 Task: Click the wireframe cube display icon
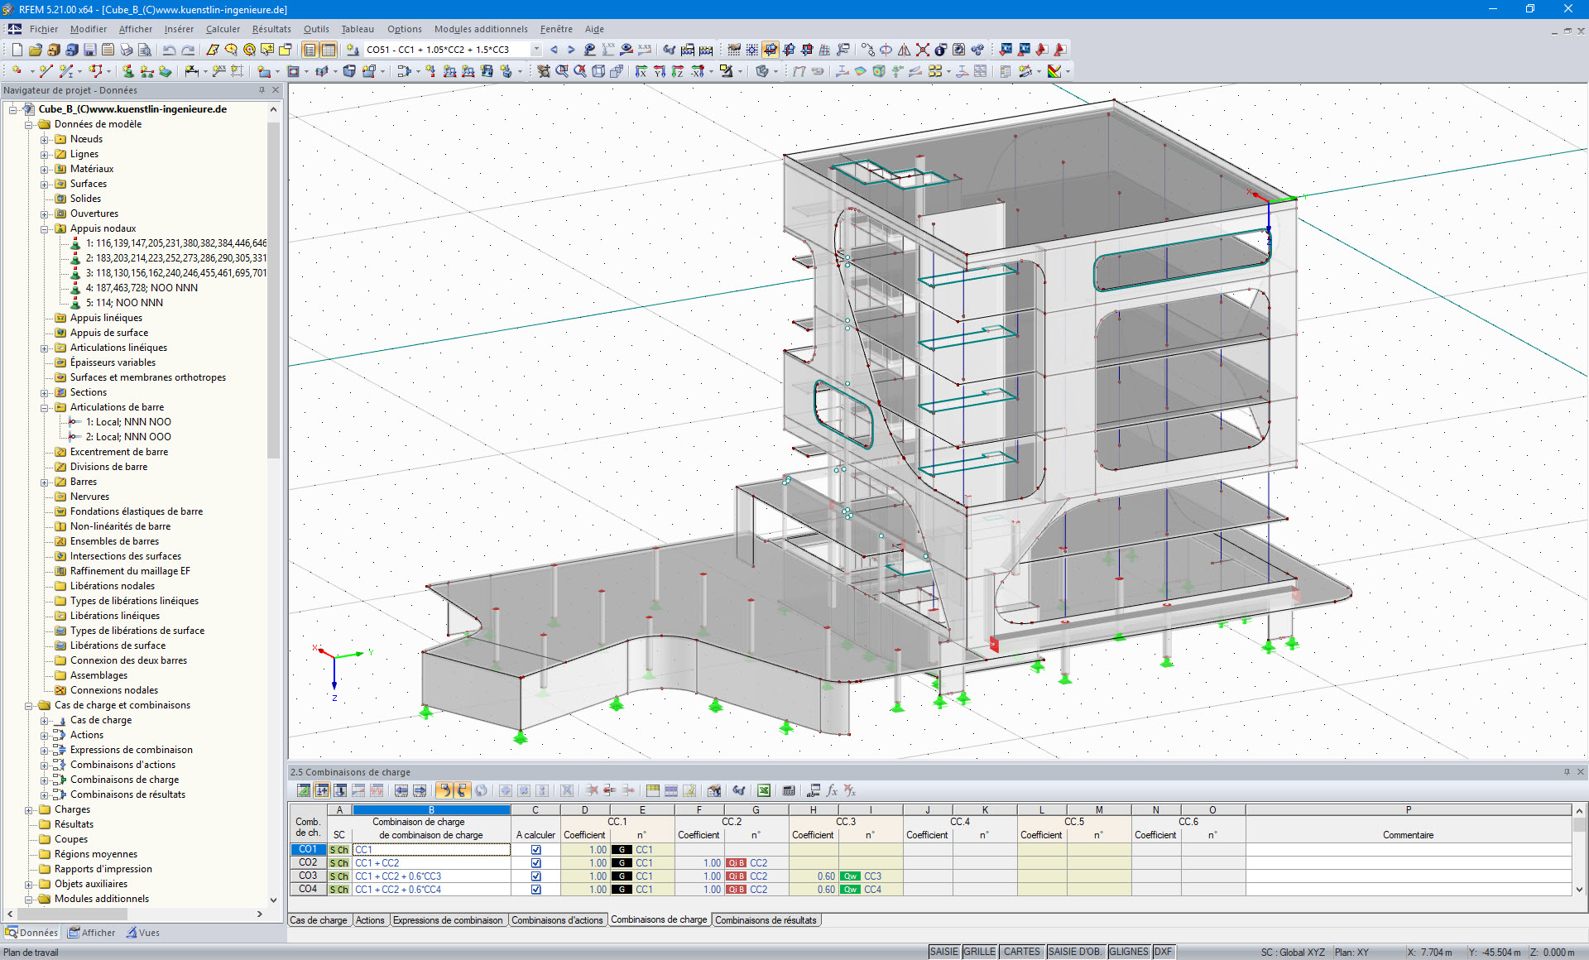click(598, 71)
